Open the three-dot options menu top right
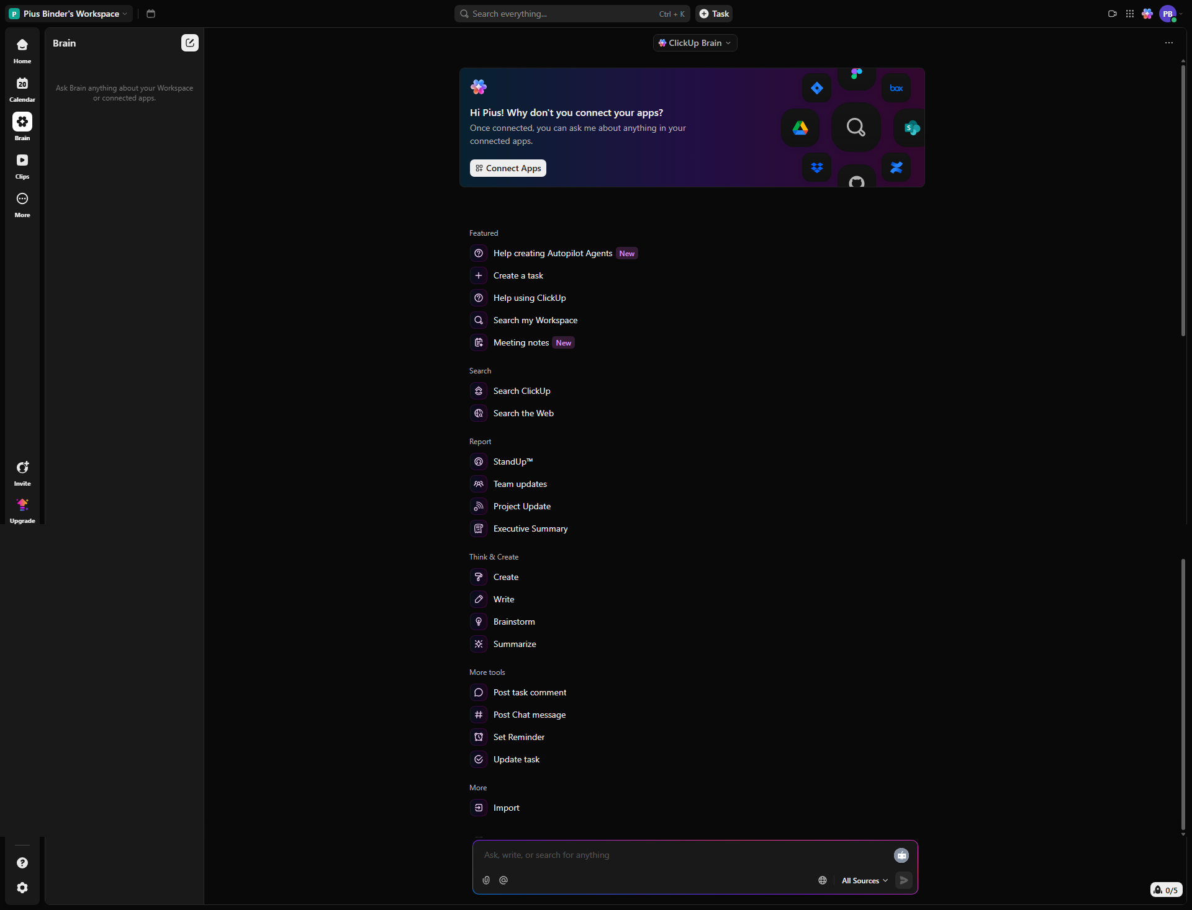1192x910 pixels. (x=1169, y=43)
